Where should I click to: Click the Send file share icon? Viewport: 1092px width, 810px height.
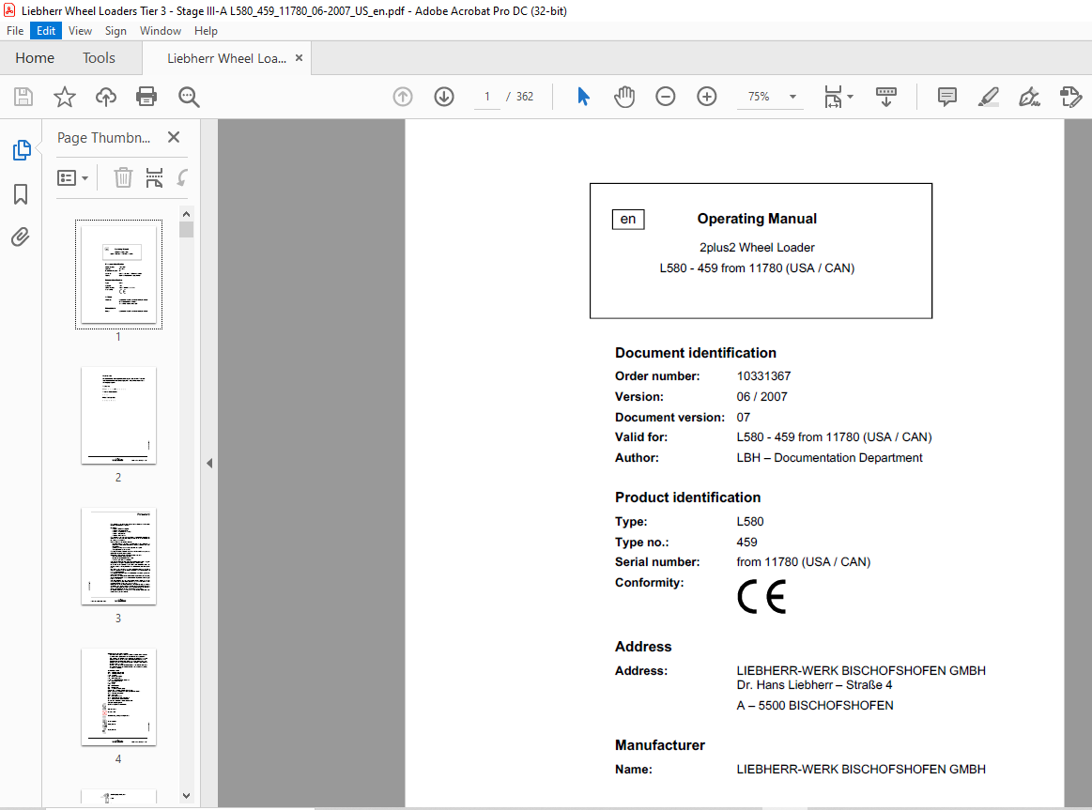pos(1070,97)
